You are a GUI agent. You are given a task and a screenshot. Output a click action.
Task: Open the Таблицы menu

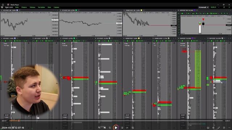point(32,7)
